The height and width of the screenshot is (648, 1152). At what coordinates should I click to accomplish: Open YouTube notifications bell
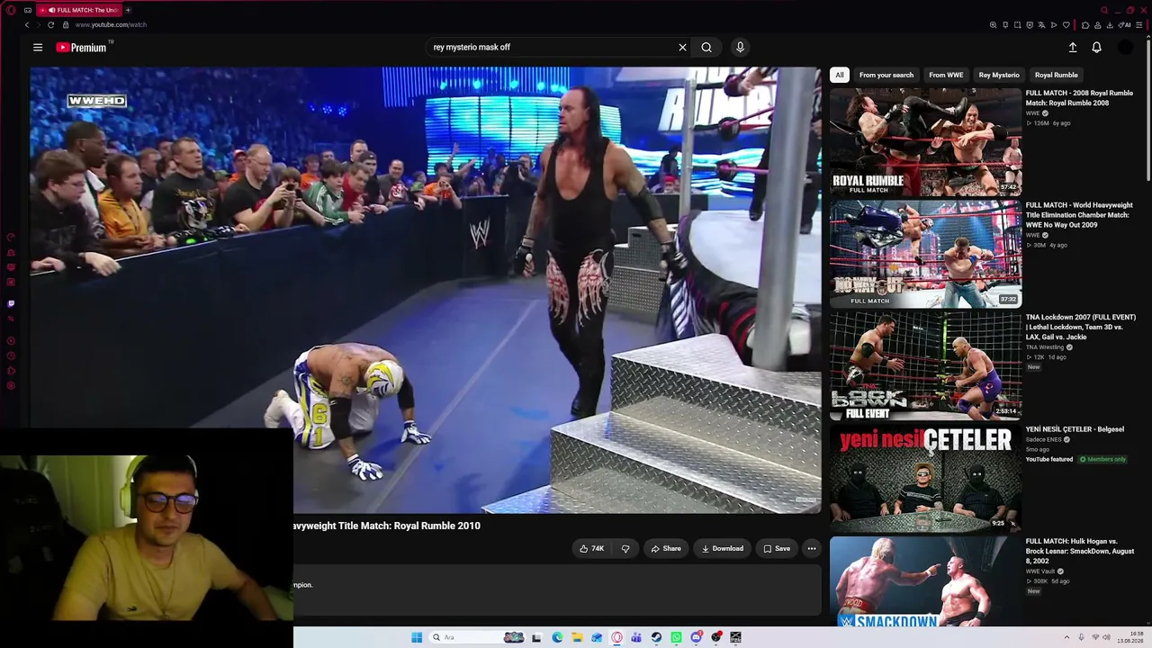tap(1096, 48)
